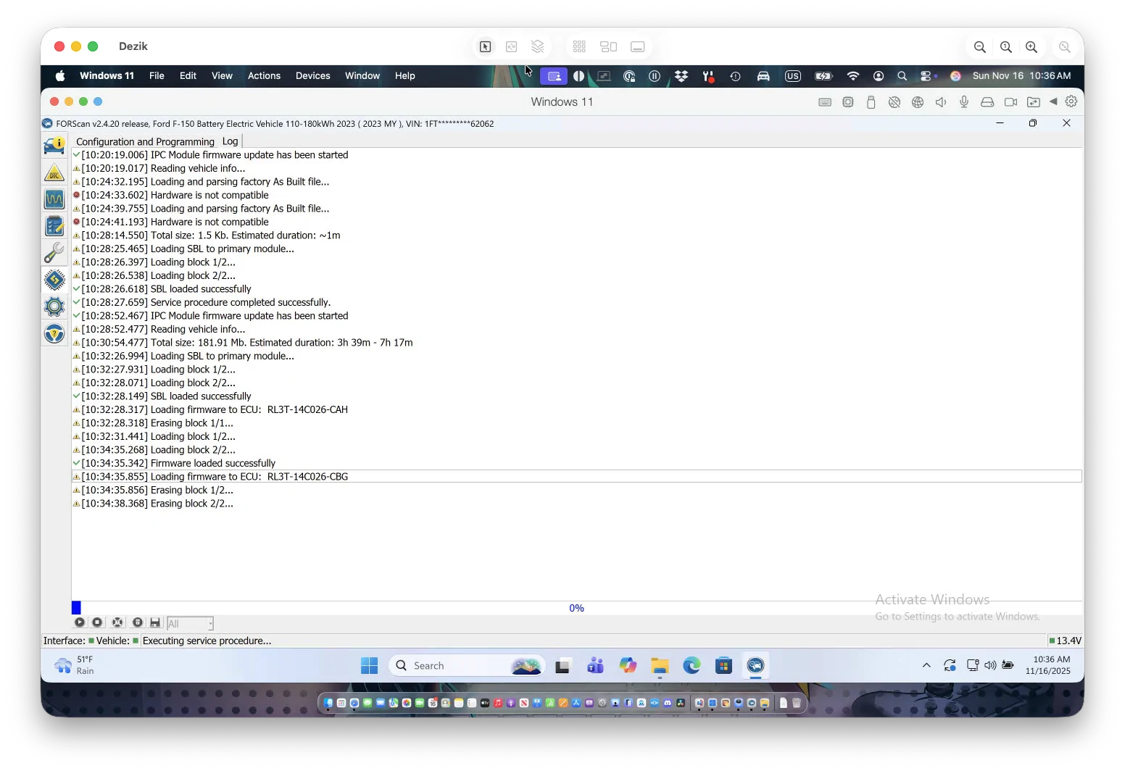Viewport: 1125px width, 771px height.
Task: Click the Go to Settings activation link
Action: tap(957, 616)
